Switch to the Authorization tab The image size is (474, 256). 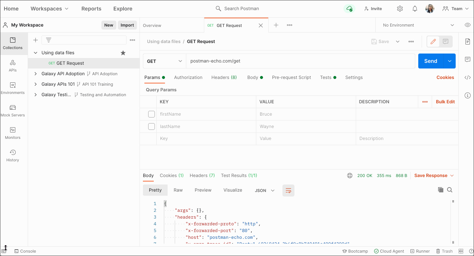click(x=188, y=77)
